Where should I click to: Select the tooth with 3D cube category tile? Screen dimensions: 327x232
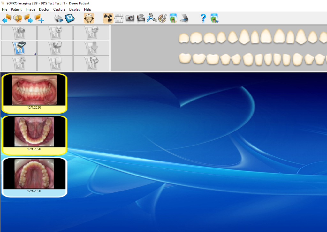[91, 64]
